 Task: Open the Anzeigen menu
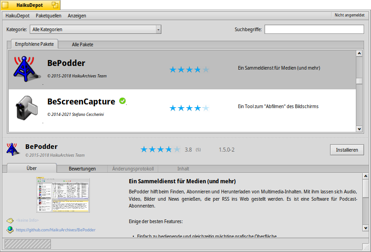pyautogui.click(x=77, y=16)
